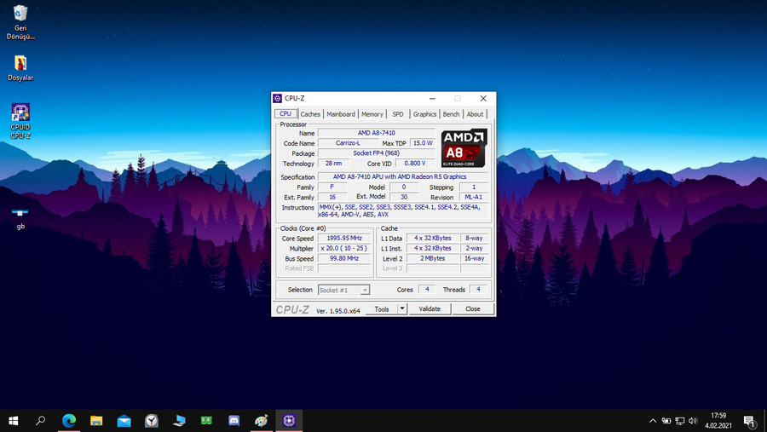This screenshot has width=767, height=432.
Task: Click the Revision value ML-A1
Action: click(474, 197)
